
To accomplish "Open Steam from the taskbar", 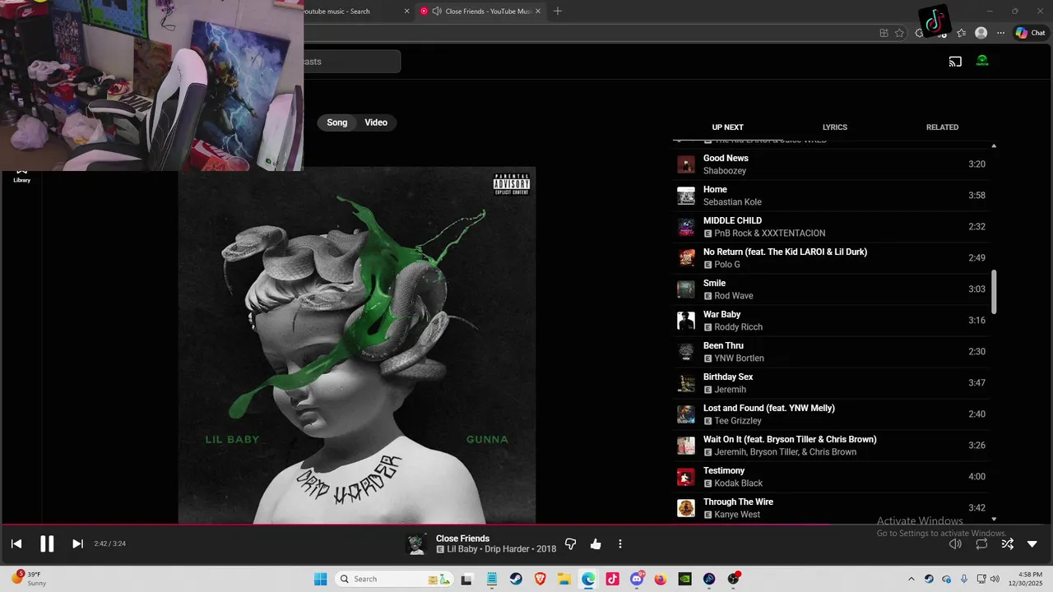I will tap(516, 579).
